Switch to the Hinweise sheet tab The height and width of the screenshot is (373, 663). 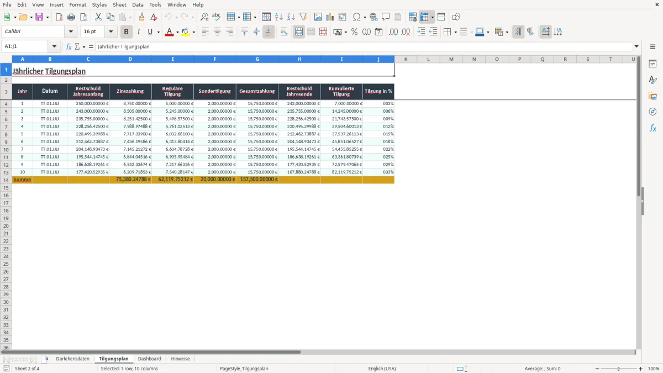[180, 359]
